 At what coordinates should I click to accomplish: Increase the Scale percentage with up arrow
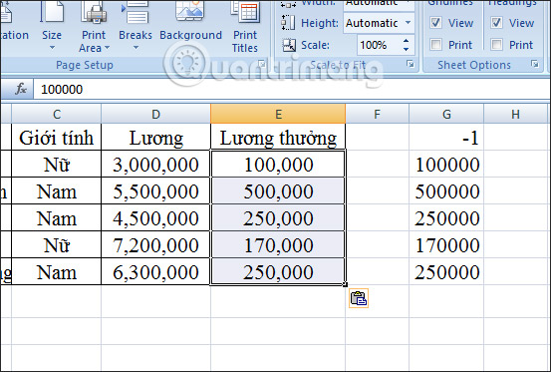(406, 41)
